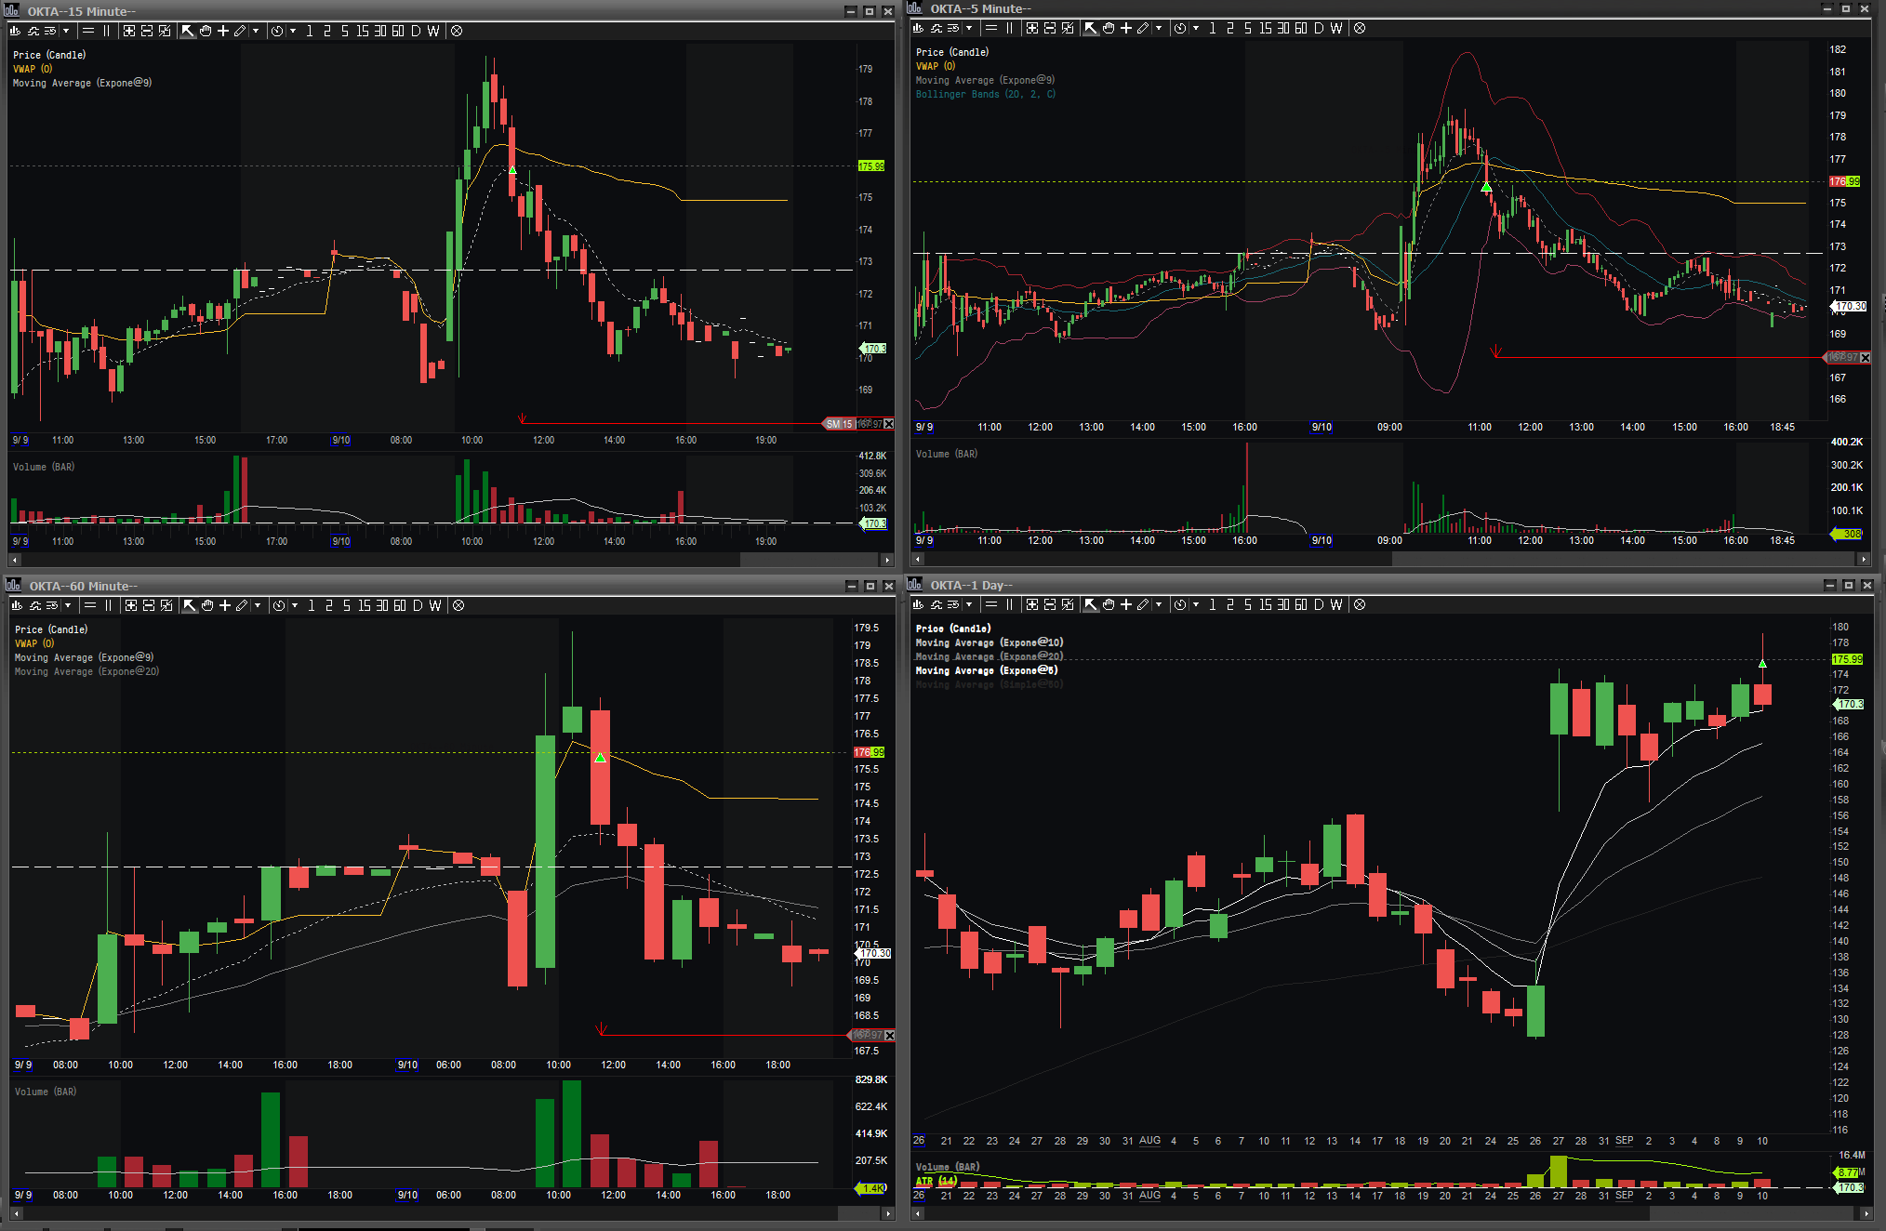The height and width of the screenshot is (1231, 1886).
Task: Add vertical line in 60 Minute chart
Action: (x=109, y=605)
